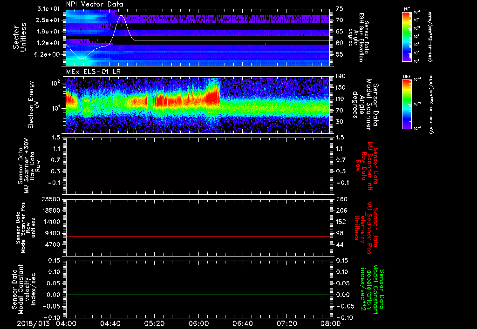Viewport: 477px width, 329px height.
Task: Click the 152 telemetry tick label
Action: (x=341, y=222)
